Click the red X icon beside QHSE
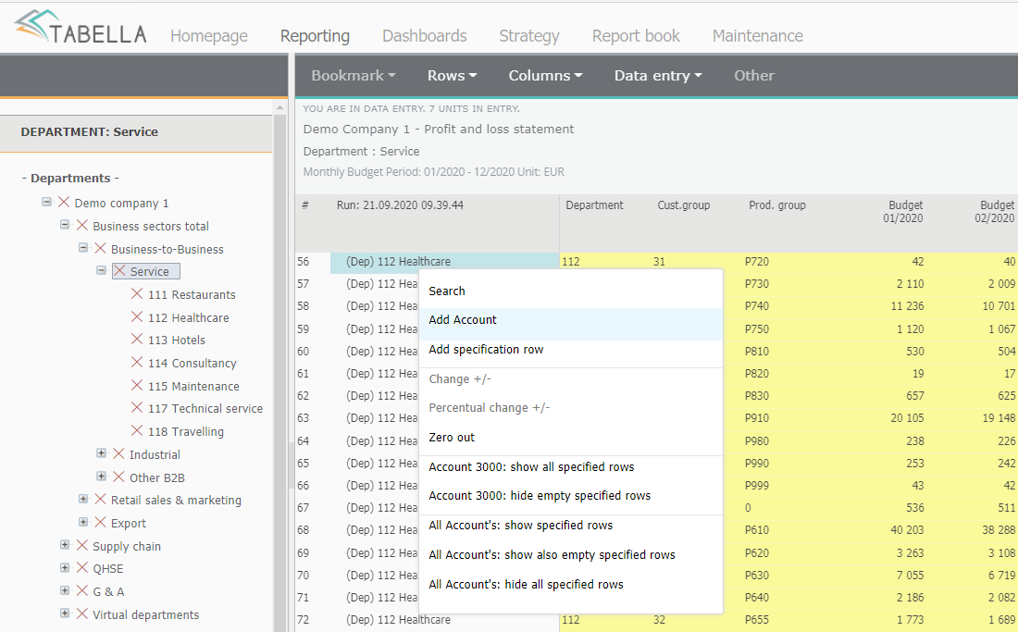1018x632 pixels. click(x=81, y=568)
